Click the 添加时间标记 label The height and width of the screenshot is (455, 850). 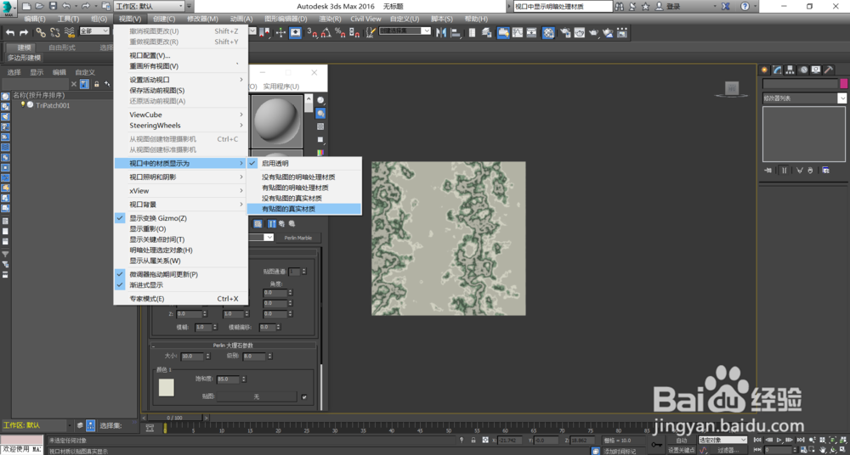pyautogui.click(x=620, y=451)
